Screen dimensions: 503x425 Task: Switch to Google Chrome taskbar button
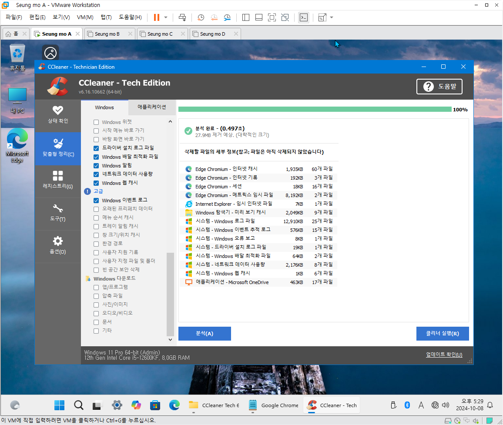pos(274,405)
